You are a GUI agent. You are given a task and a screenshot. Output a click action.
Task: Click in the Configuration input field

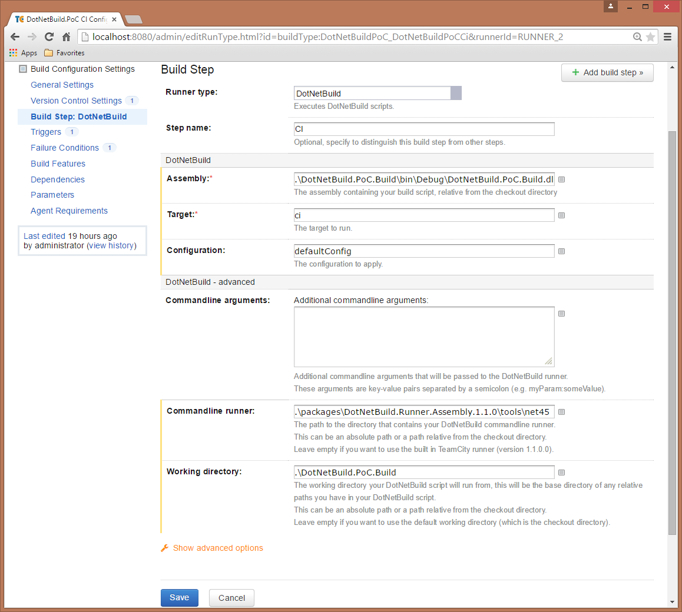click(x=424, y=251)
